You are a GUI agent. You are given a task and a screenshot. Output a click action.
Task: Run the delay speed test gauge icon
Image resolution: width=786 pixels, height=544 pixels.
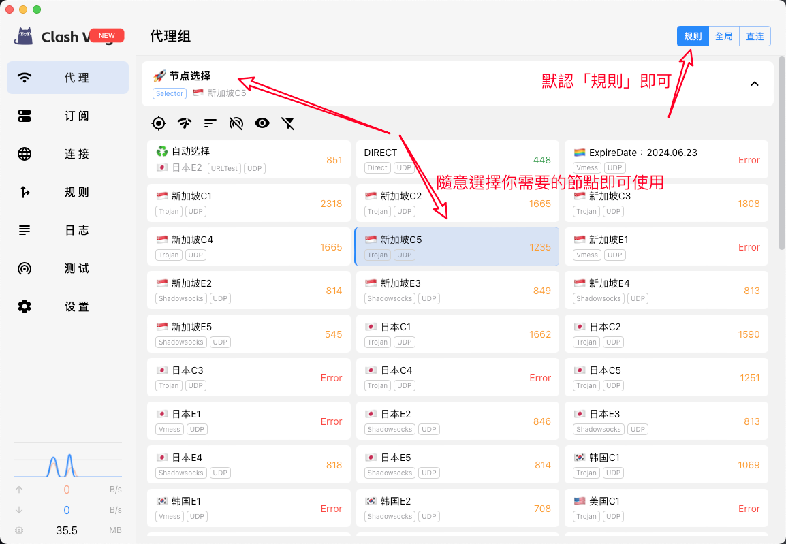[185, 123]
